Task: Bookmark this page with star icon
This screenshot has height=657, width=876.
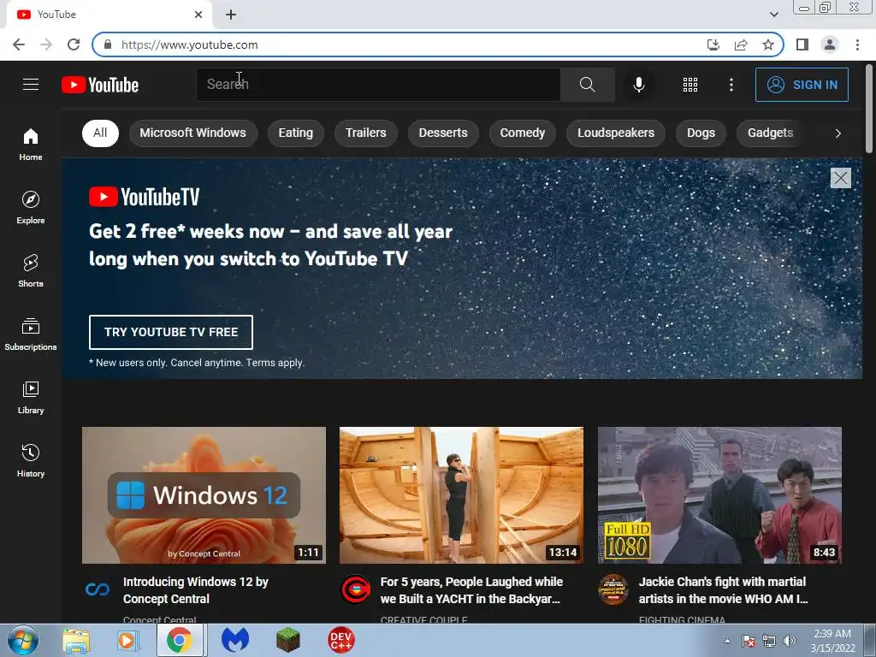Action: pyautogui.click(x=768, y=44)
